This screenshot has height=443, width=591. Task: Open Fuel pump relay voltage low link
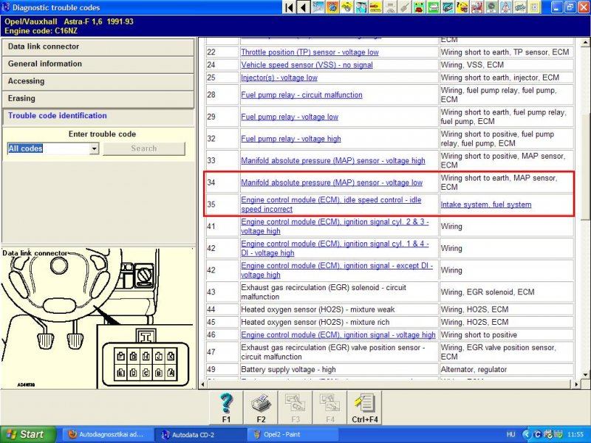click(290, 117)
